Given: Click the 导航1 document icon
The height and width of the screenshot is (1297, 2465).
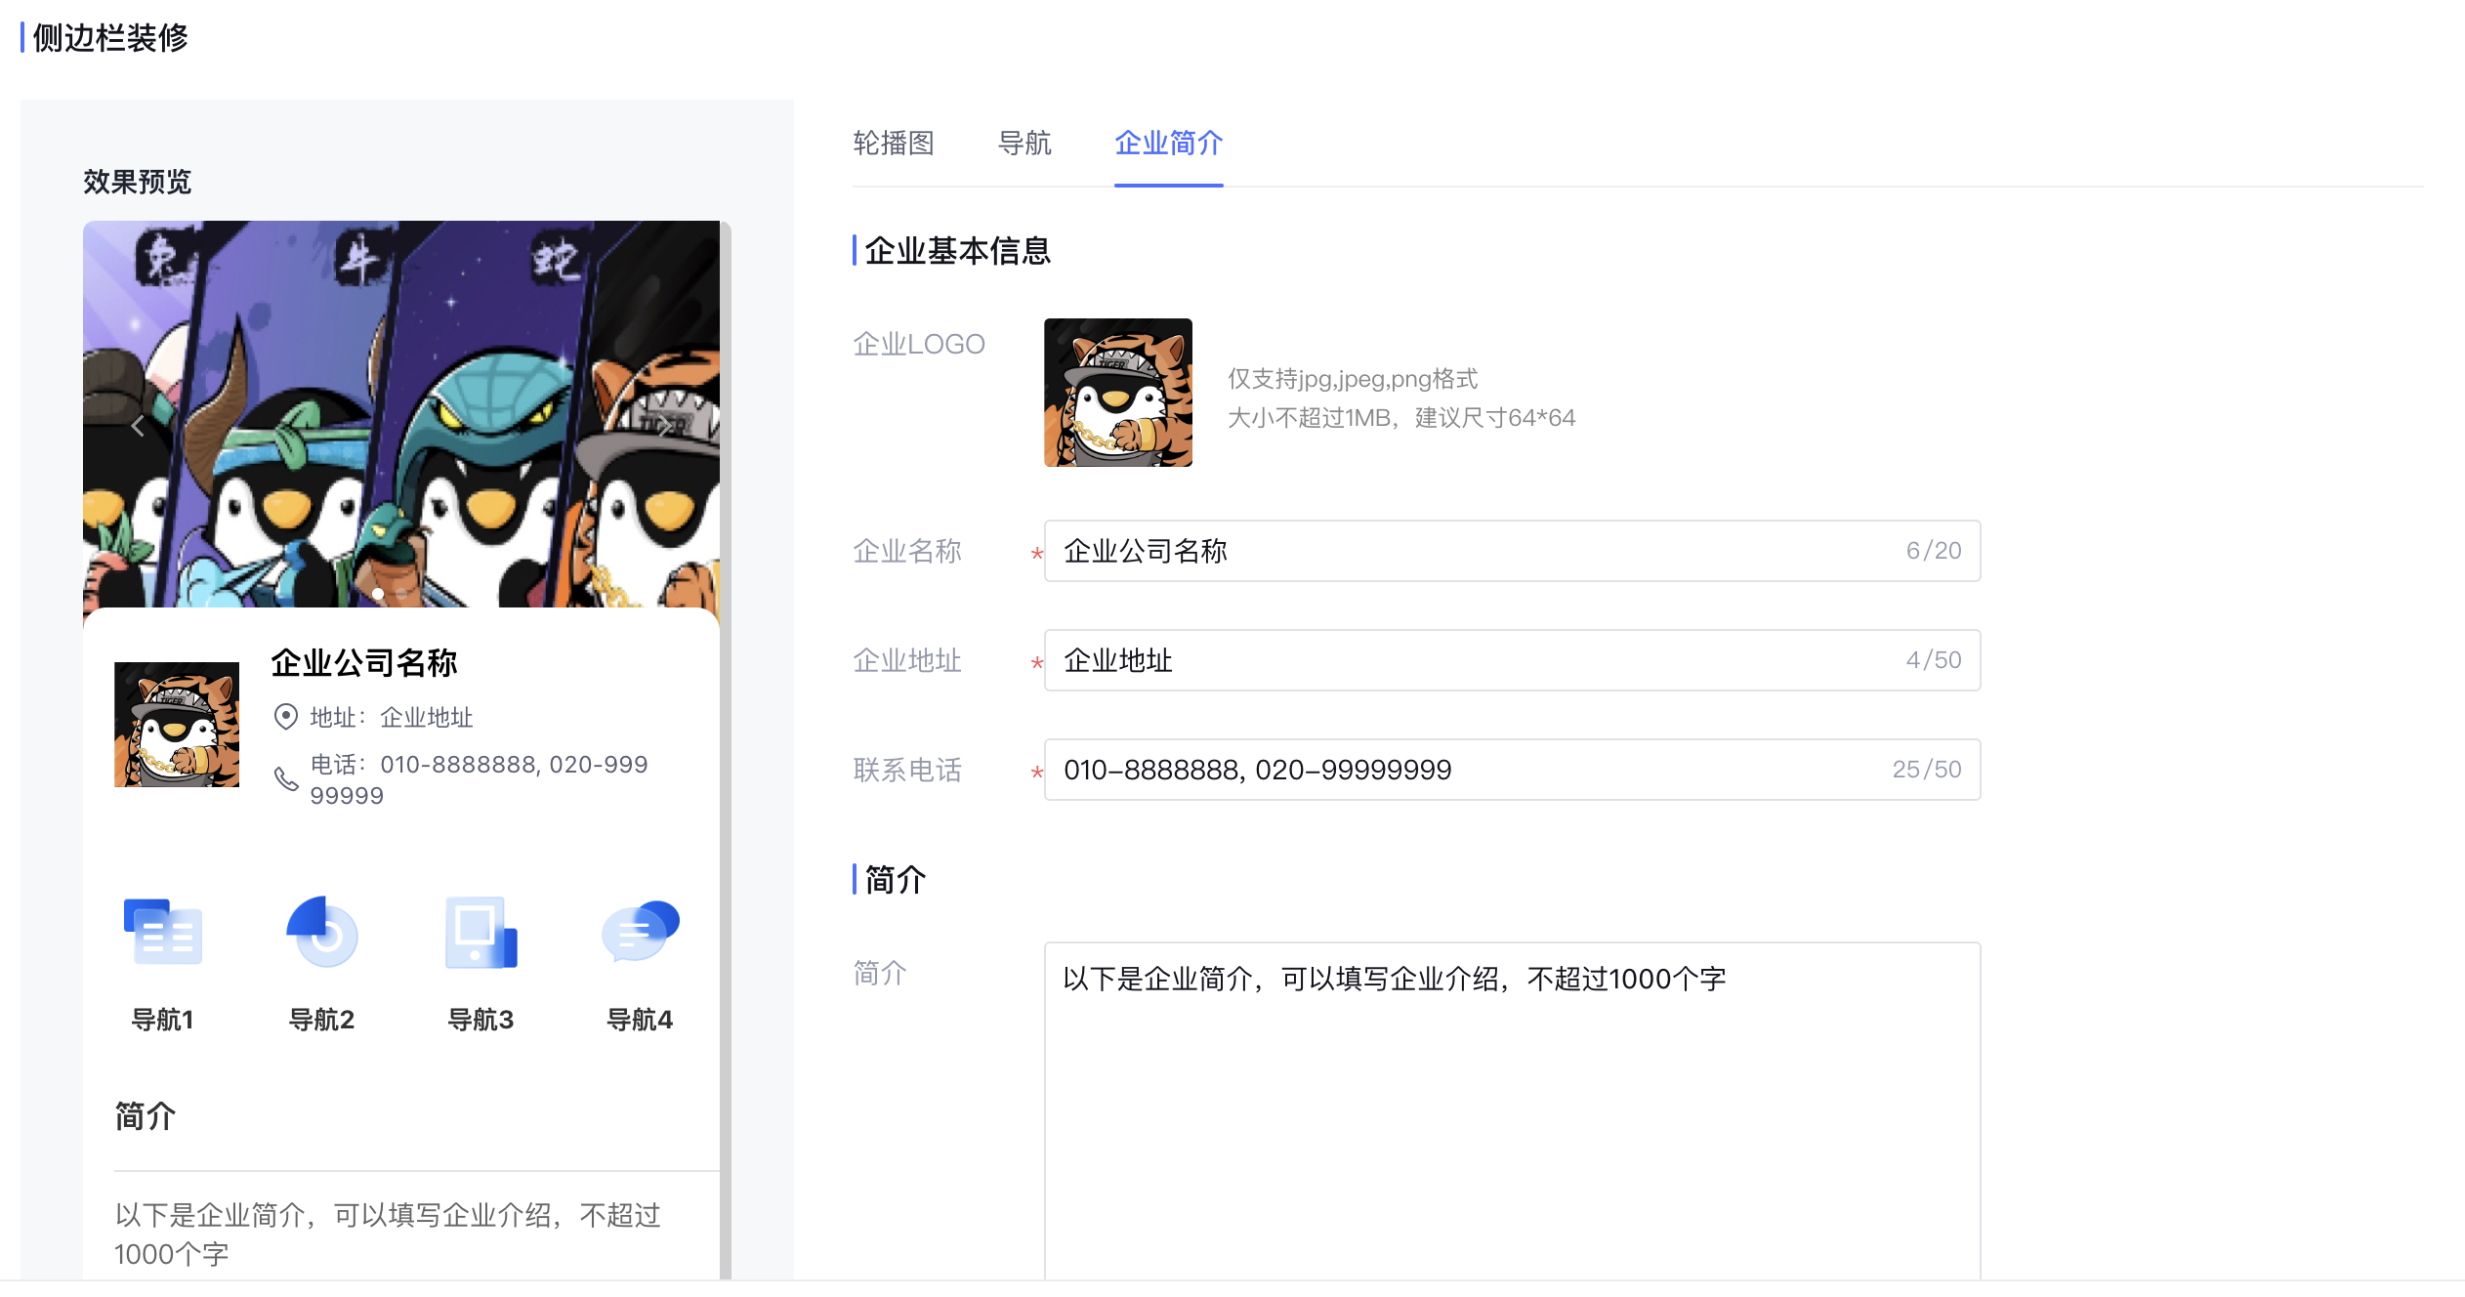Looking at the screenshot, I should pyautogui.click(x=162, y=931).
